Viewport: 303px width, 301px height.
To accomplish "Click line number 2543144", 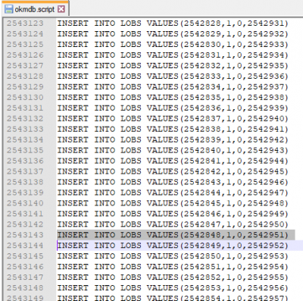I will pos(25,246).
